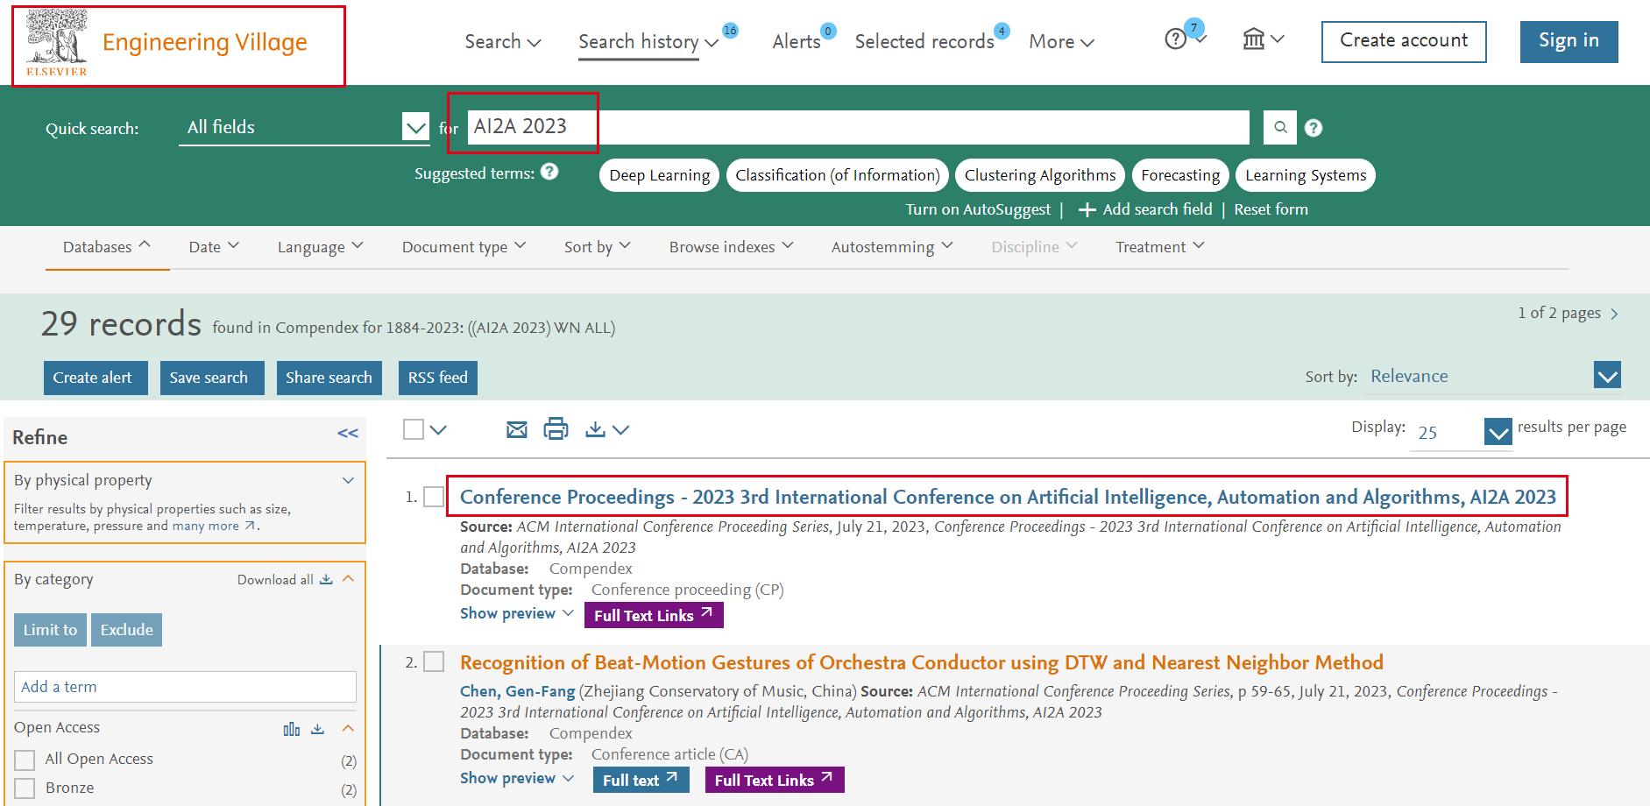Open the Full text button of record 2

pos(641,780)
